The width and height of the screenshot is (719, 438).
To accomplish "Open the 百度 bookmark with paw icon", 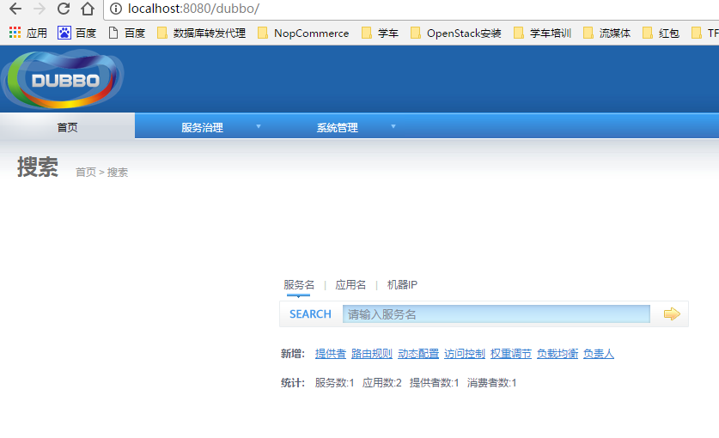I will tap(76, 33).
